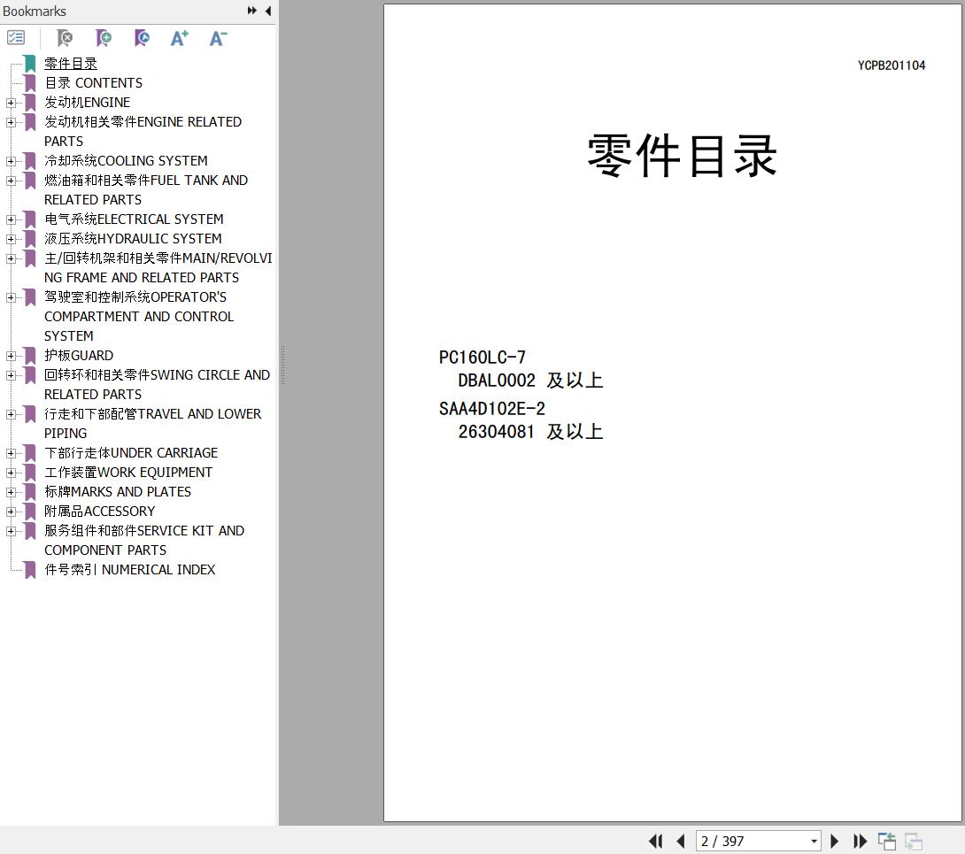Open the bookmarks options menu icon
The image size is (965, 854).
pos(16,38)
